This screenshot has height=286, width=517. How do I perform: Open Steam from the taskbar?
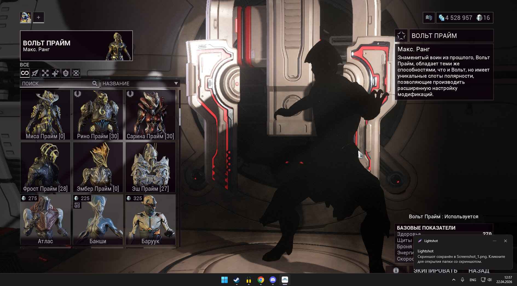pyautogui.click(x=236, y=280)
